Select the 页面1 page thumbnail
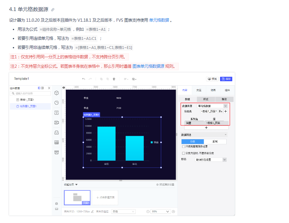 [77, 198]
